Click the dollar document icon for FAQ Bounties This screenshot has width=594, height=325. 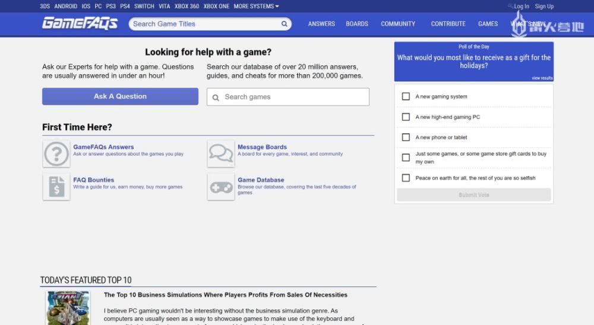[56, 187]
